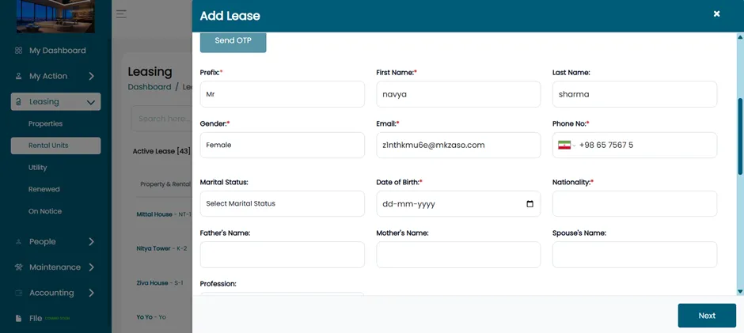The image size is (744, 333).
Task: Click the dialog scrollbar up arrow
Action: pos(740,36)
